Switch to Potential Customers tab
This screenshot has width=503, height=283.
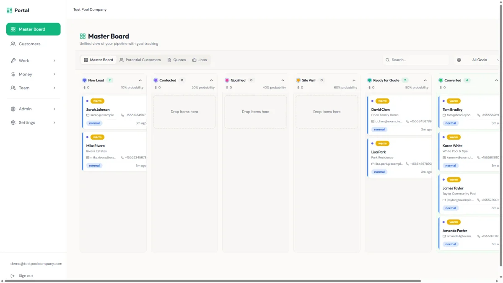(x=140, y=60)
